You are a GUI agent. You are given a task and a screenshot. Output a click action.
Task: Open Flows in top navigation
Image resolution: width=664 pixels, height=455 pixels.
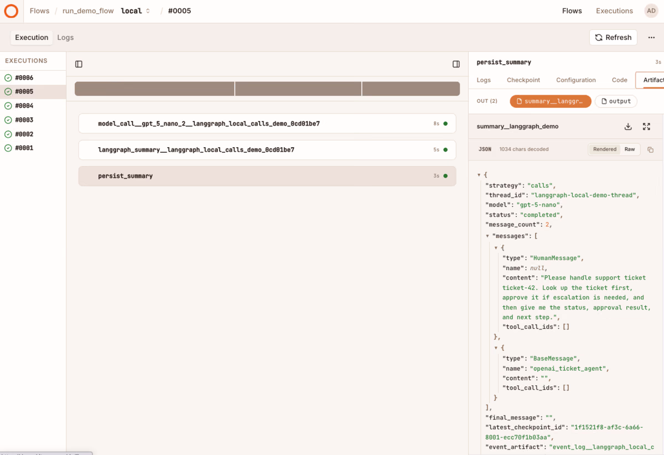click(572, 11)
